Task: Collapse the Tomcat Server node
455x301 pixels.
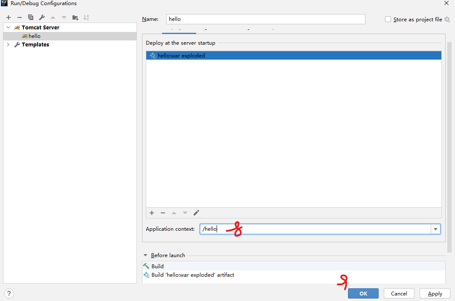Action: (x=9, y=27)
